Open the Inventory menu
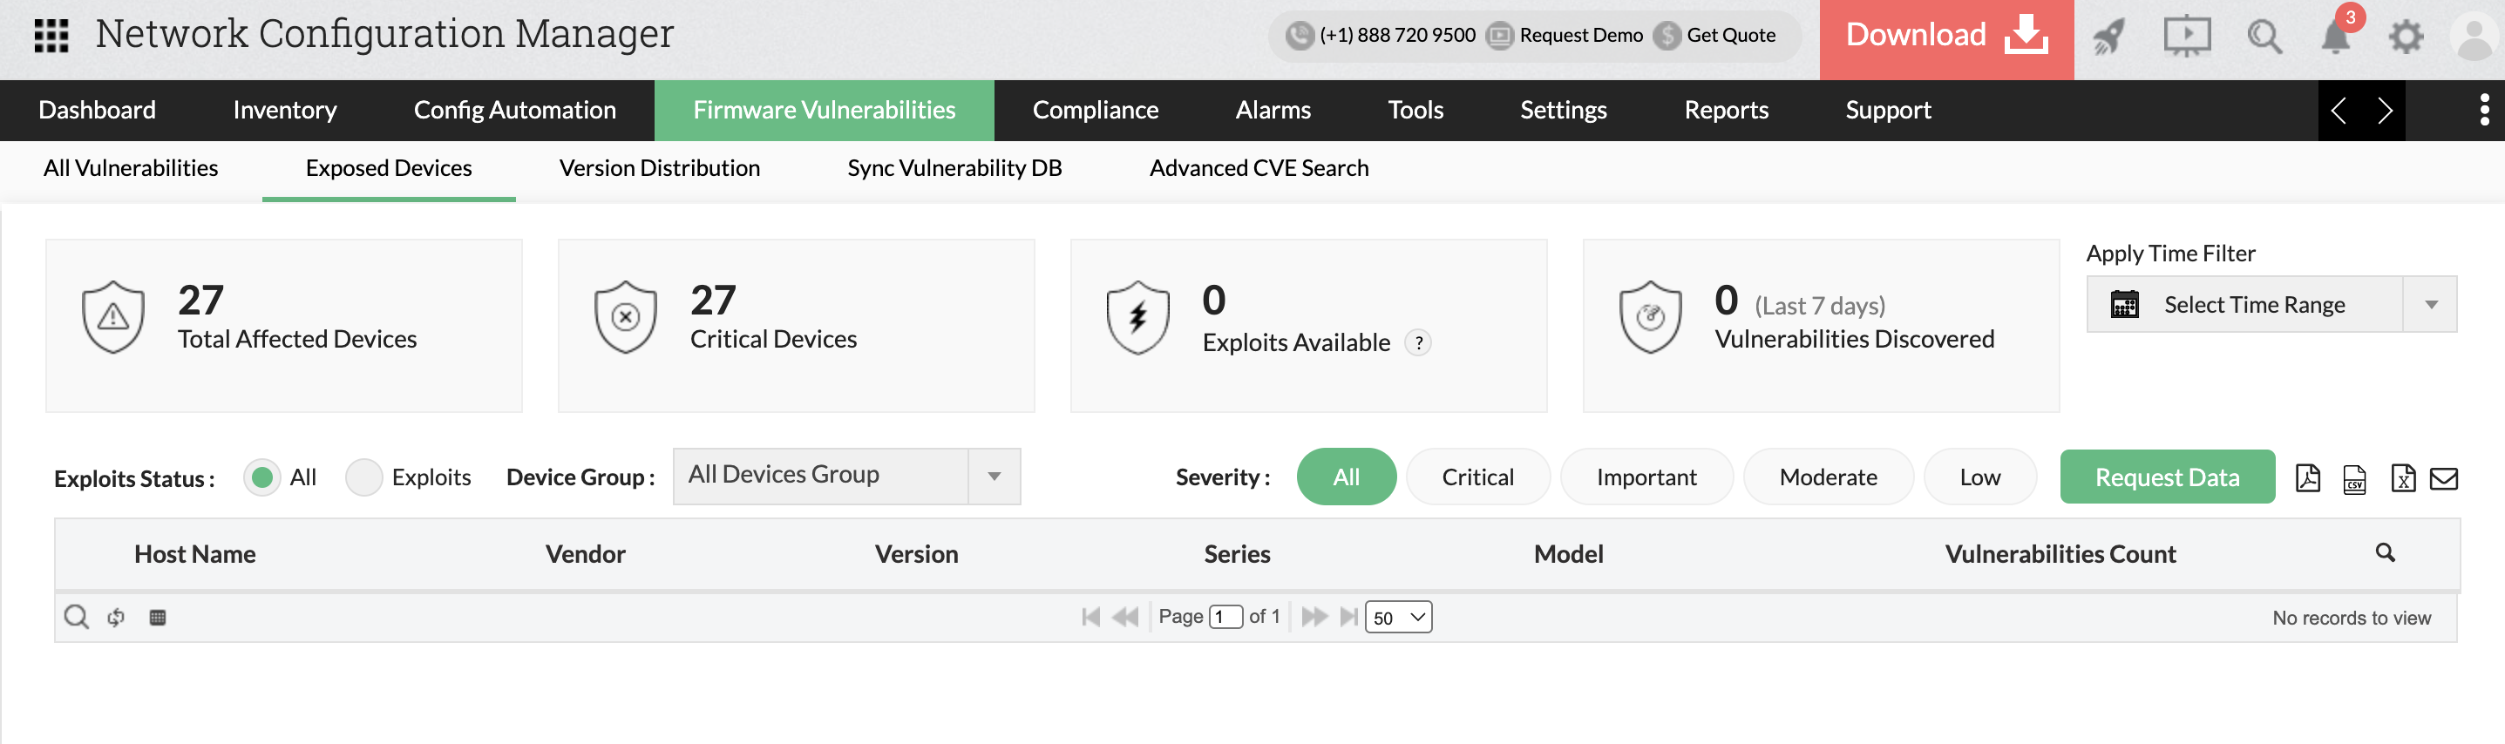The width and height of the screenshot is (2505, 744). pos(285,110)
